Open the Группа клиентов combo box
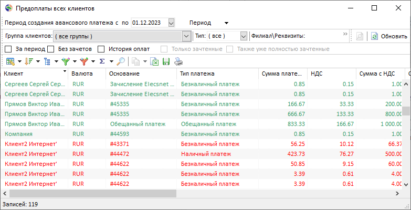Image resolution: width=411 pixels, height=210 pixels. (x=122, y=36)
